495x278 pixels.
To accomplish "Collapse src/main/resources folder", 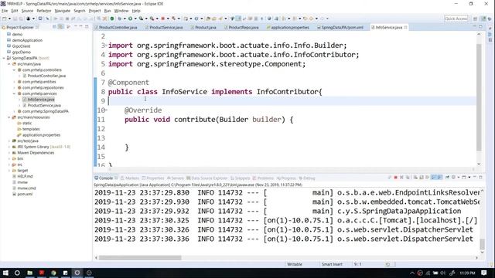I will pos(9,117).
